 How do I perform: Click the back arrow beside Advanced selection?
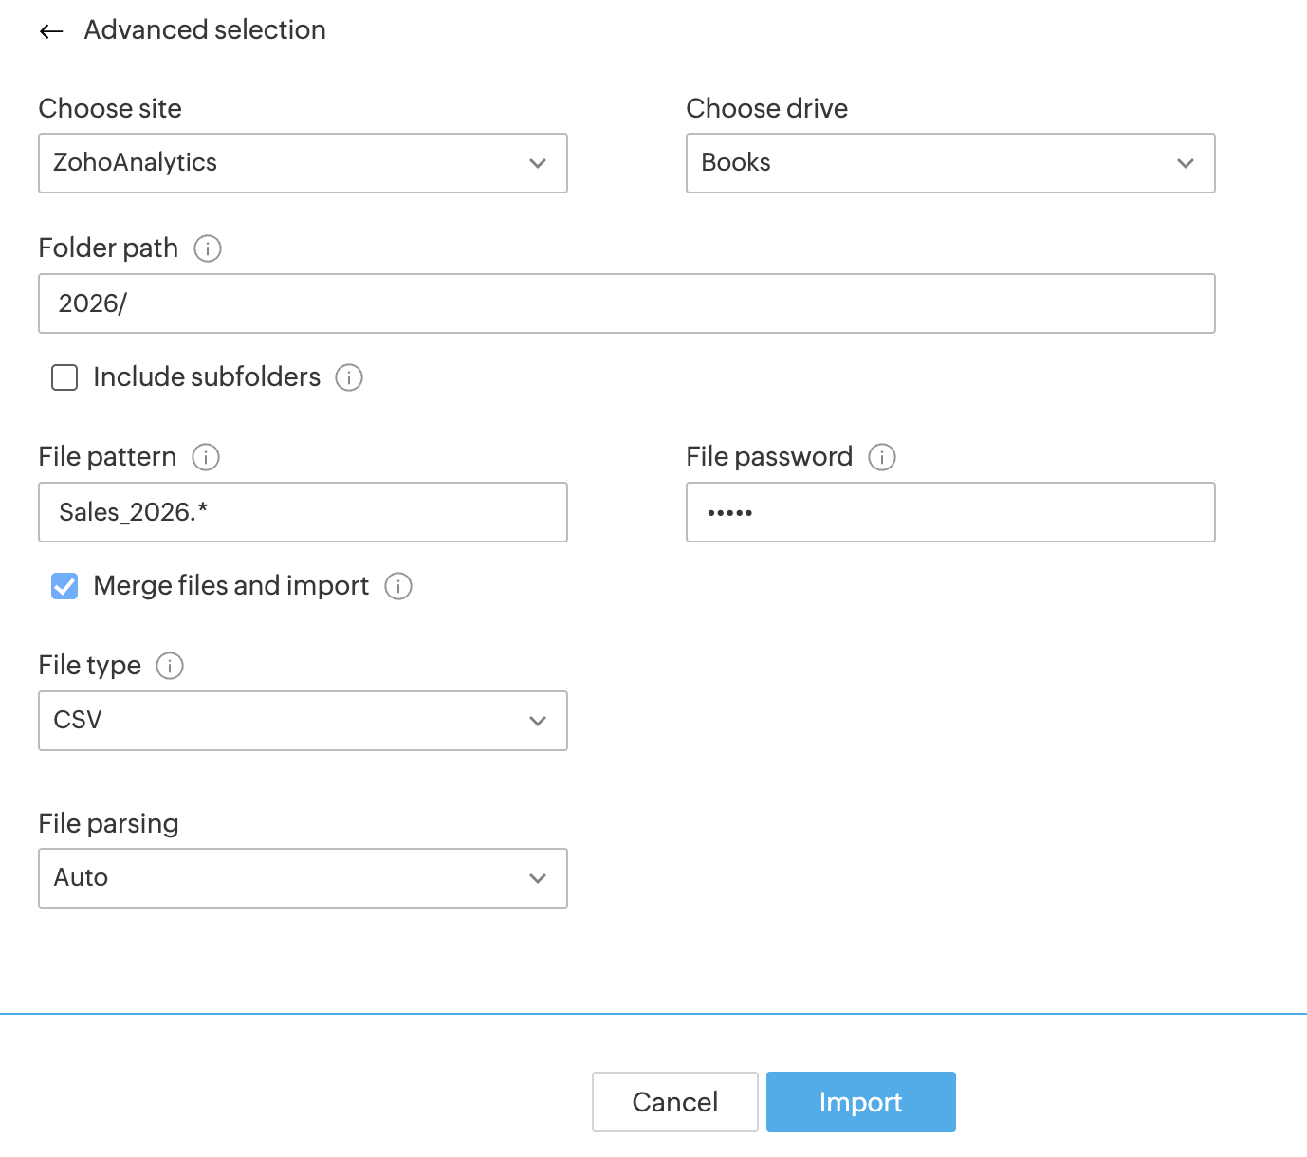[x=51, y=31]
